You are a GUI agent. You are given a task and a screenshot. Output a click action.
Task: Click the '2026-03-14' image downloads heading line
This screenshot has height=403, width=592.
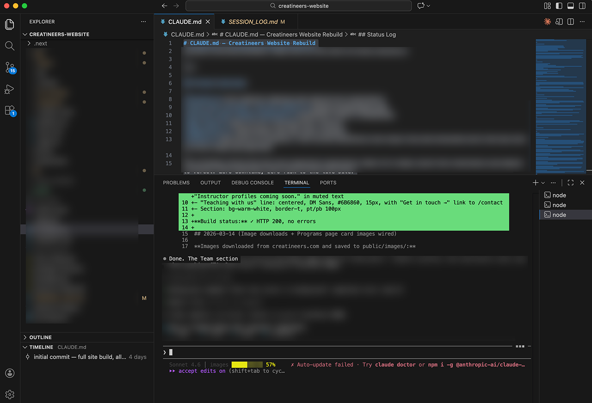[x=295, y=234]
